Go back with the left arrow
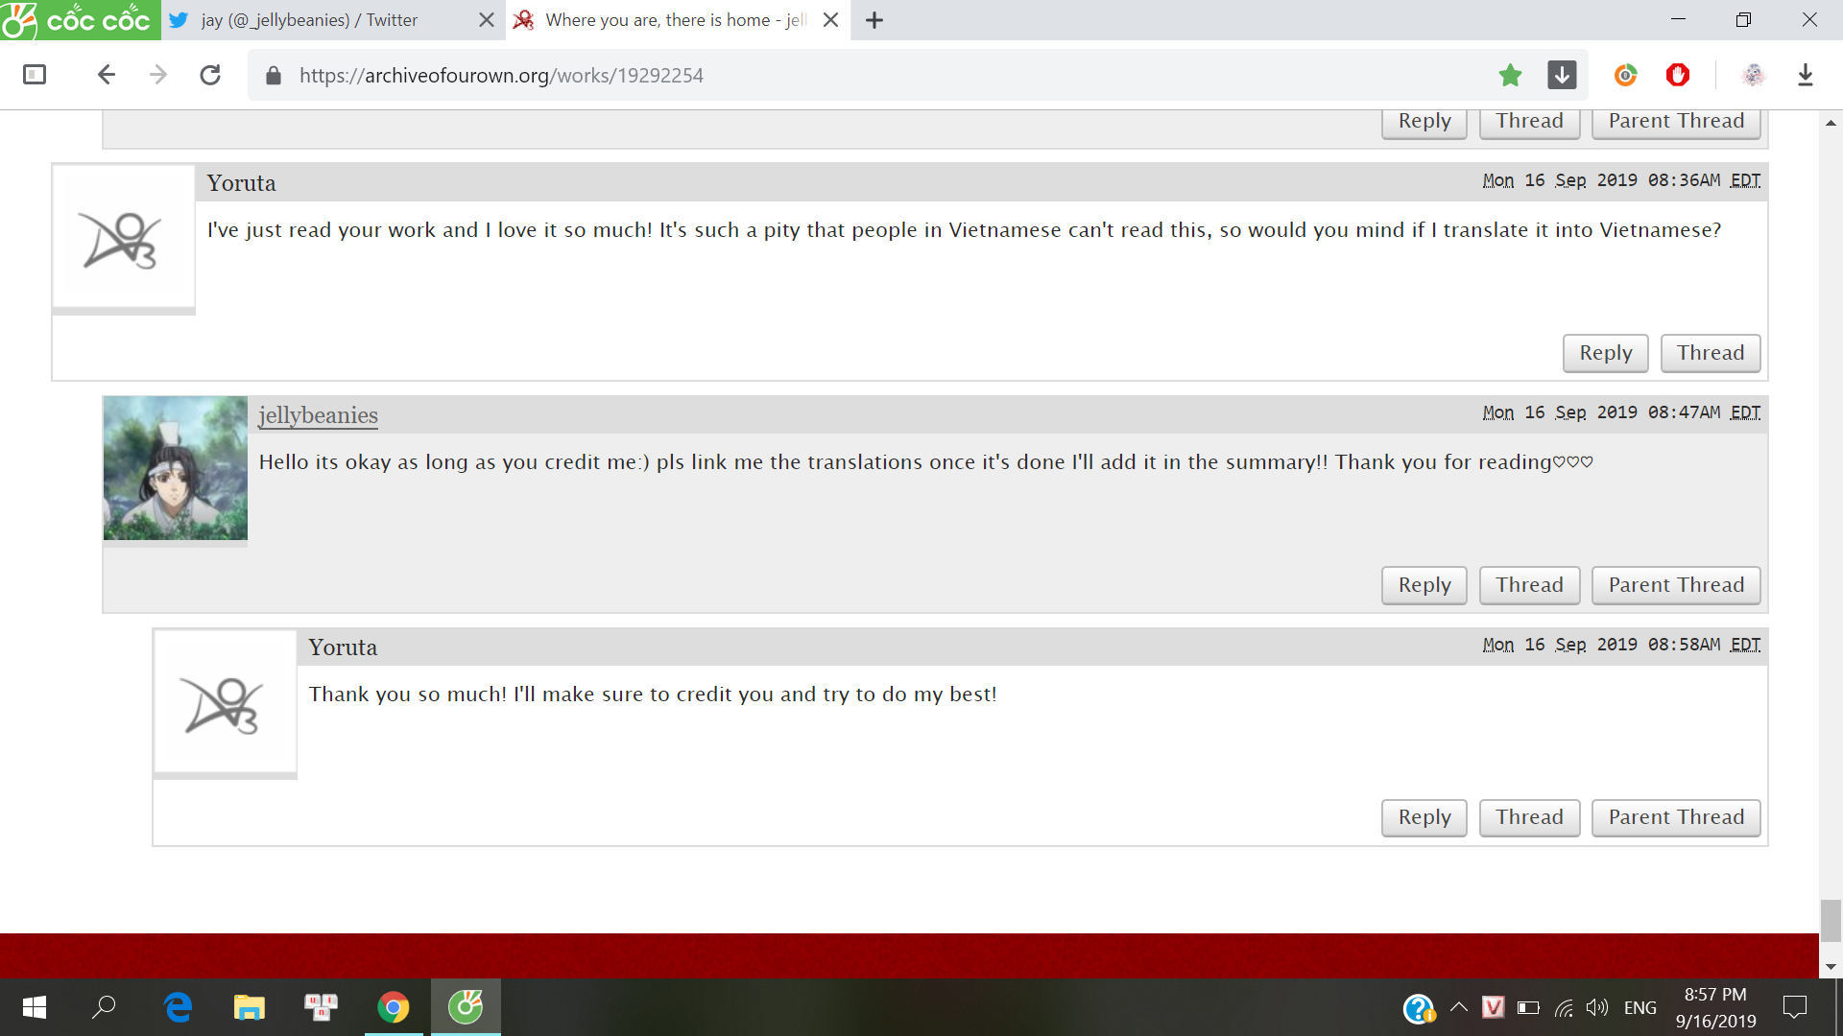1843x1036 pixels. (106, 75)
